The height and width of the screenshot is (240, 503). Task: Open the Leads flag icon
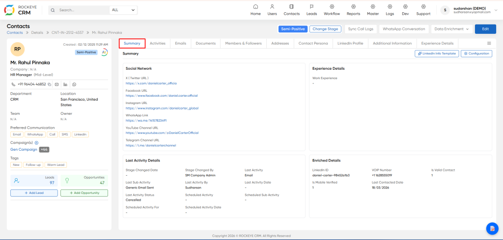[311, 6]
